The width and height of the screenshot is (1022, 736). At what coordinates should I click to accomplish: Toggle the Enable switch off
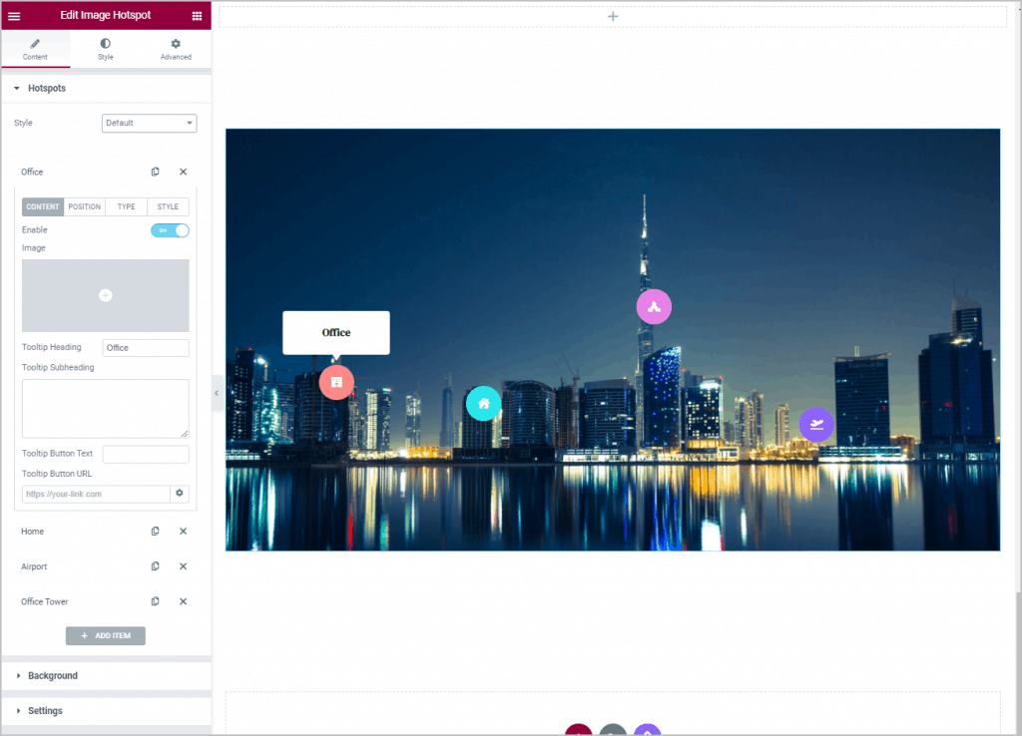tap(170, 230)
